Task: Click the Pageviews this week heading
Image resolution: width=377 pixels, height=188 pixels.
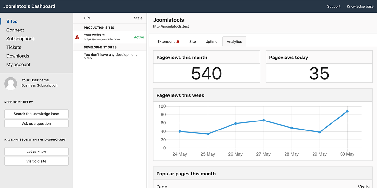Action: click(180, 95)
